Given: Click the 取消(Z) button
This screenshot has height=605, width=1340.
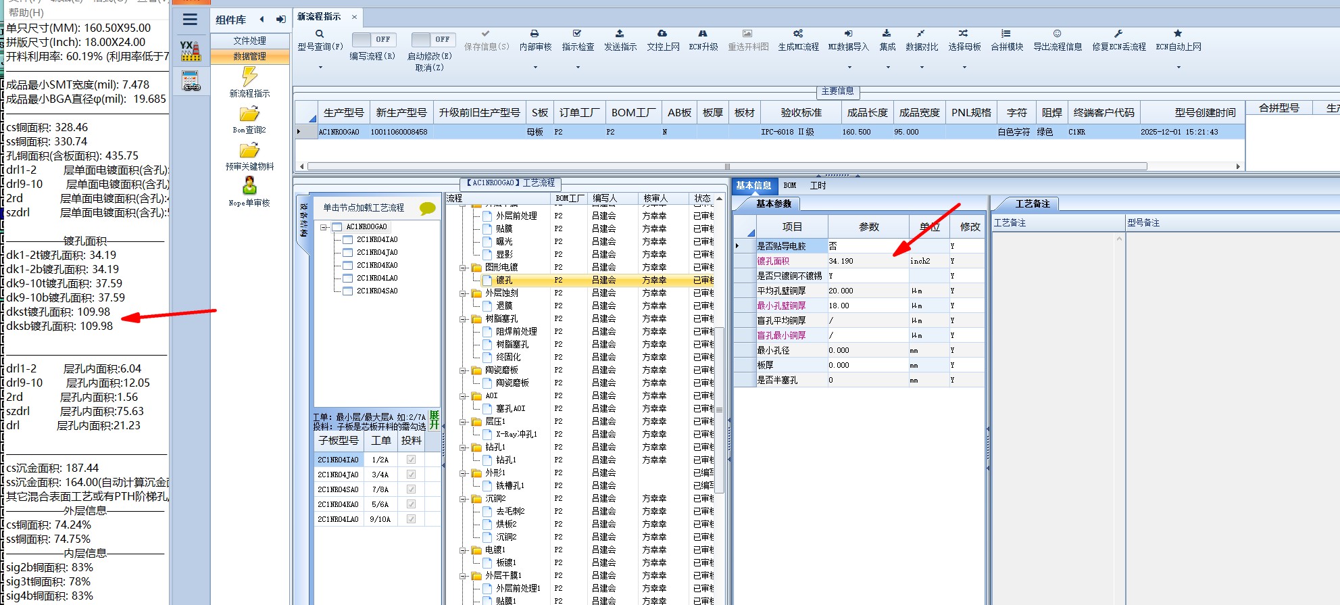Looking at the screenshot, I should click(430, 68).
